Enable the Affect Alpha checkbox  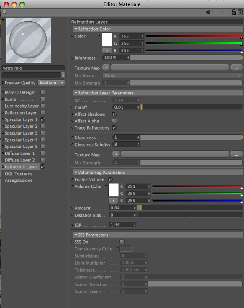[x=115, y=121]
